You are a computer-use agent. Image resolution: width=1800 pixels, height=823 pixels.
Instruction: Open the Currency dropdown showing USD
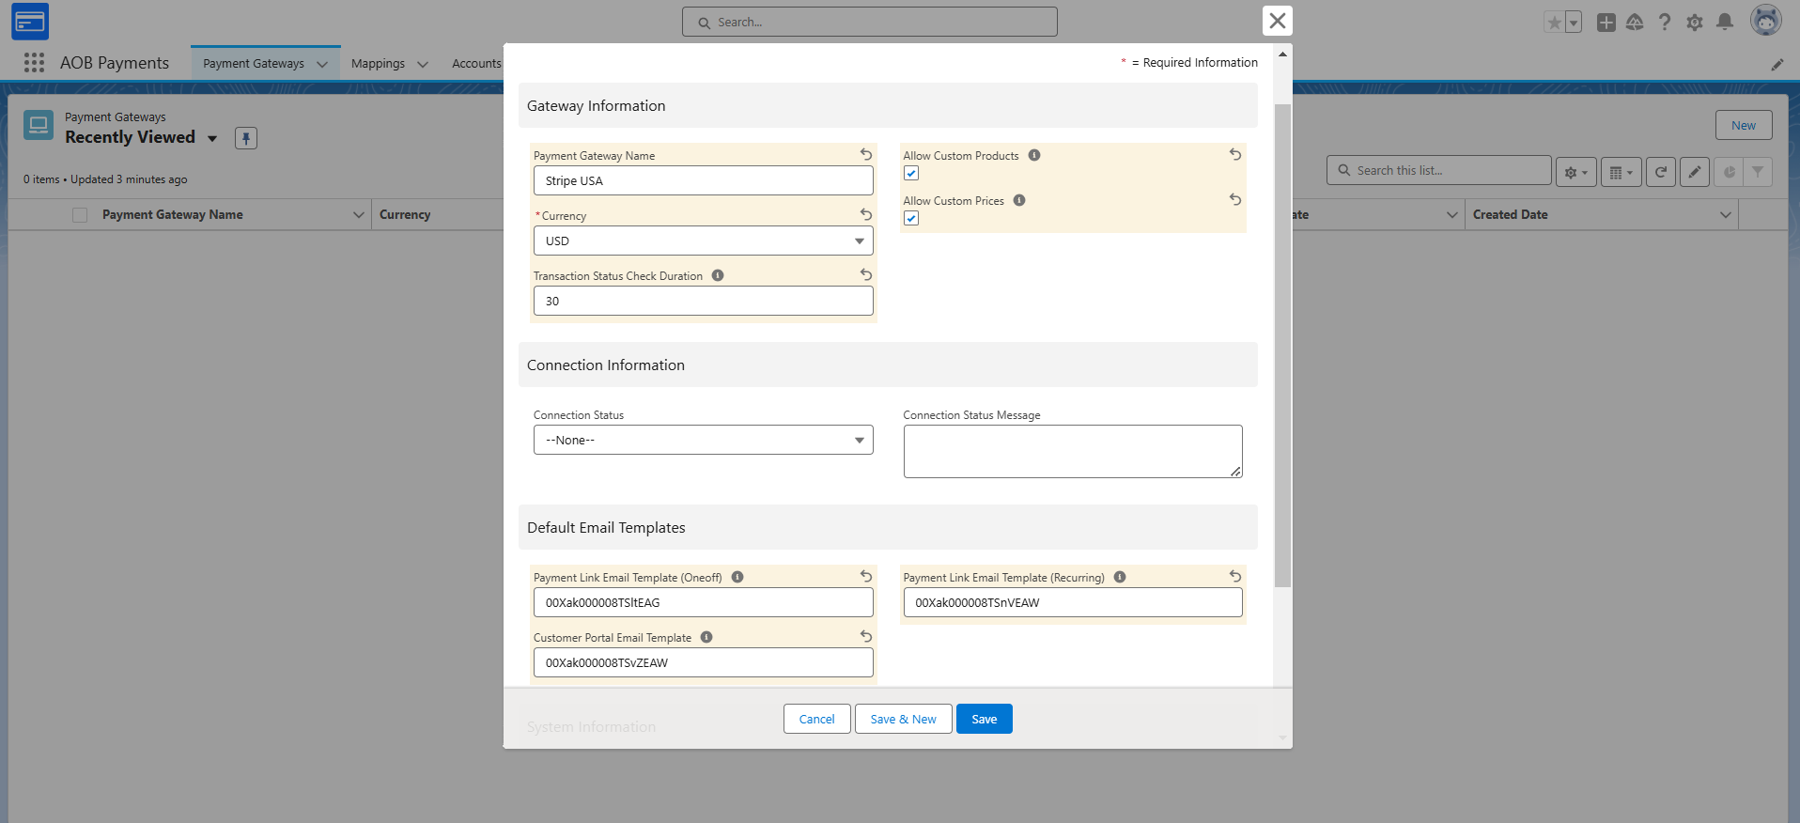click(x=704, y=241)
